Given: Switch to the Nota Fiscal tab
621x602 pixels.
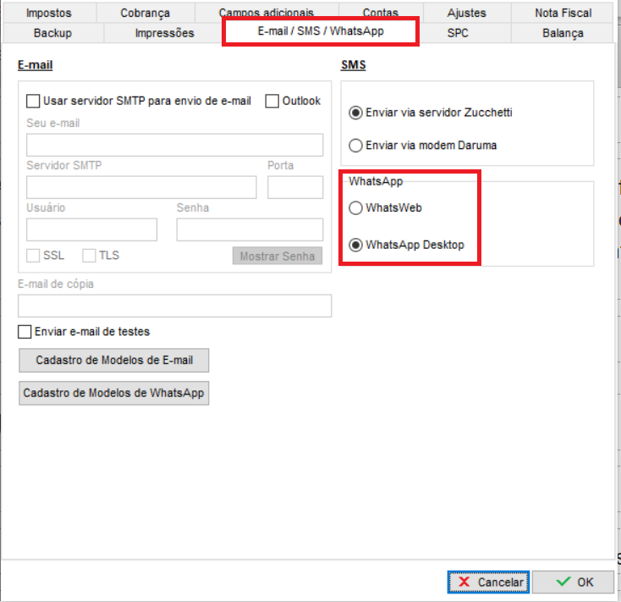Looking at the screenshot, I should 563,13.
